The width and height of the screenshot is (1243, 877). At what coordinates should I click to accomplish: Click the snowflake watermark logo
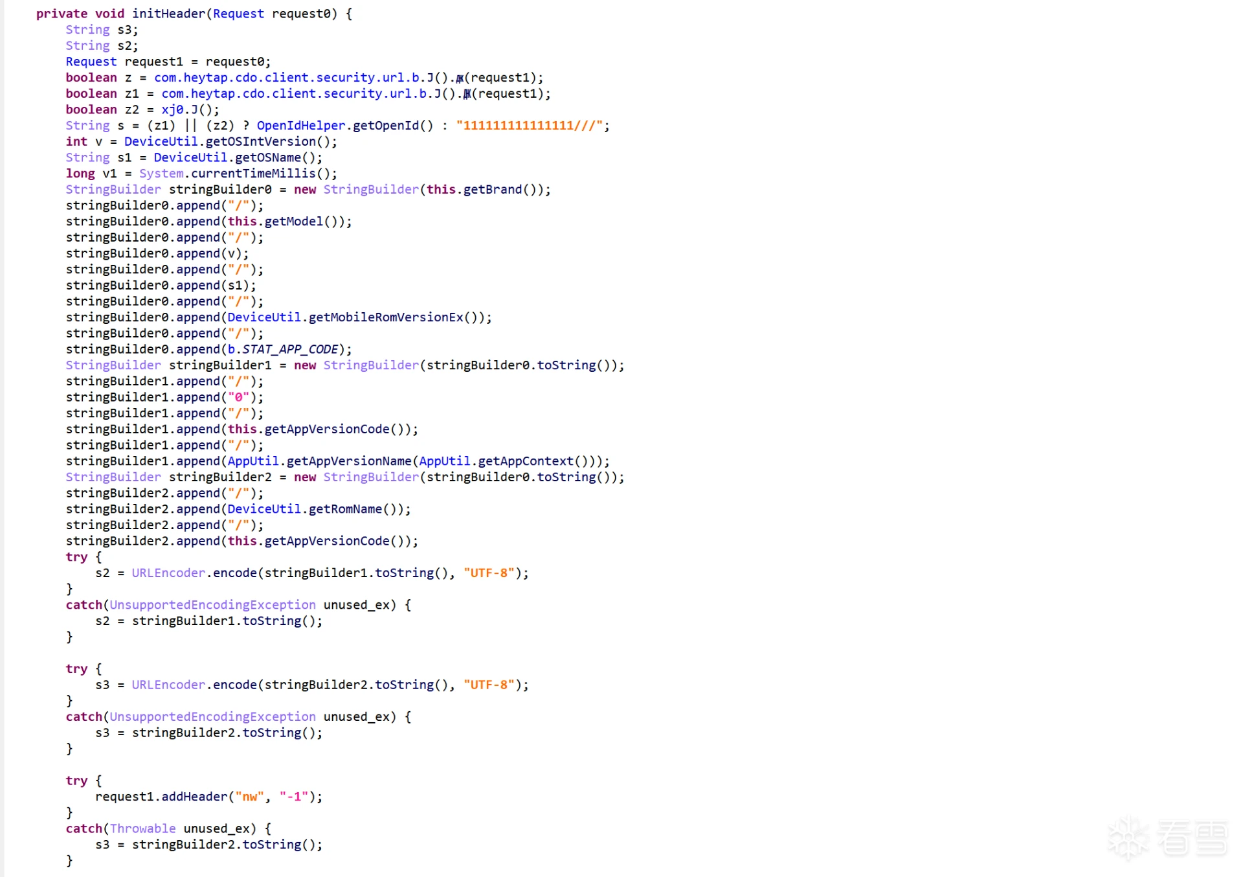point(1128,837)
